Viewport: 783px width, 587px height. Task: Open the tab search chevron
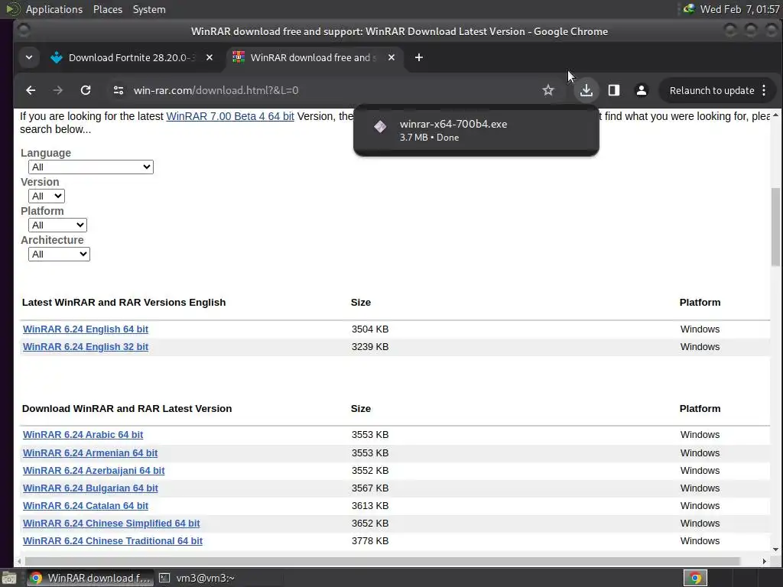click(x=29, y=57)
